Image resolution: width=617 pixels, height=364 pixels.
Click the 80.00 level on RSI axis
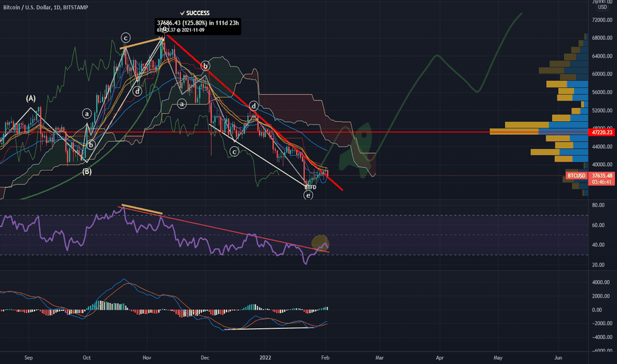tap(598, 205)
